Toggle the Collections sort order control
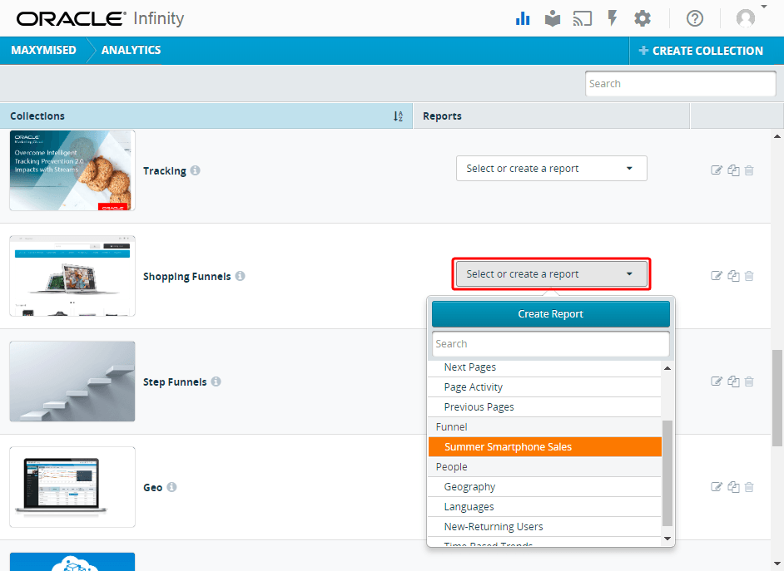The height and width of the screenshot is (571, 784). tap(398, 116)
